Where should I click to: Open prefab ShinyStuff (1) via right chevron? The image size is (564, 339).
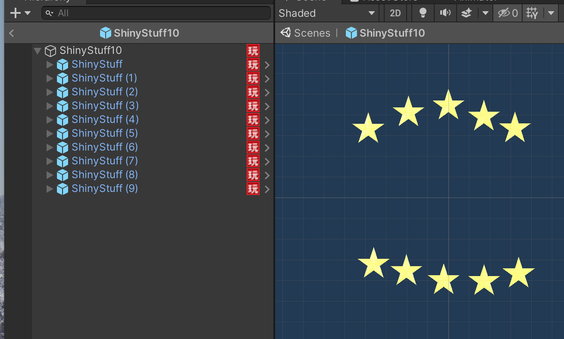(267, 78)
